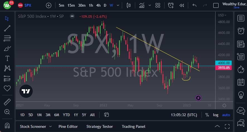Open the bar replay rewind button
Viewport: 247px width, 132px height.
click(x=182, y=5)
